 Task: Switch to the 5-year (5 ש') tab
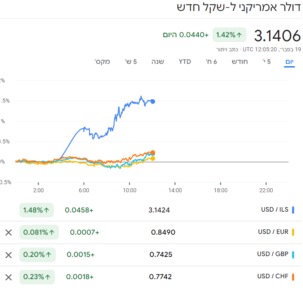(x=130, y=62)
